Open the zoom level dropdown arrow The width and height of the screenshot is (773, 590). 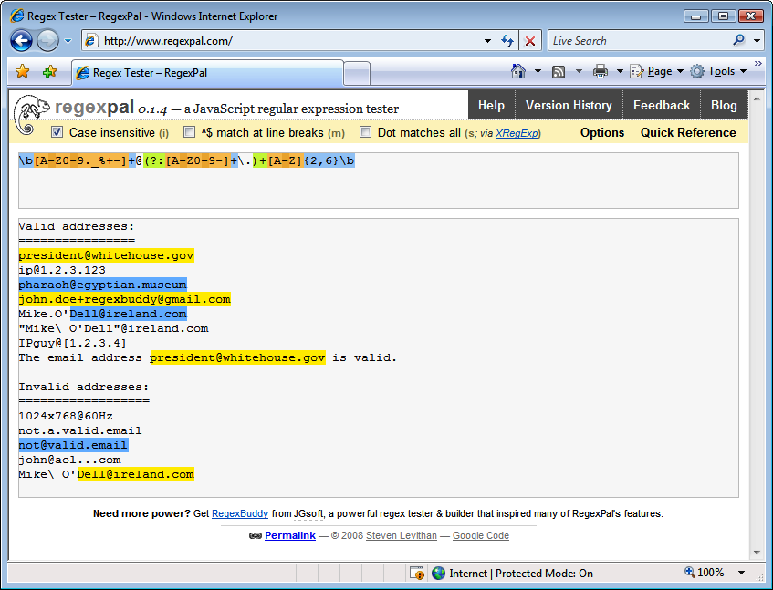point(741,573)
